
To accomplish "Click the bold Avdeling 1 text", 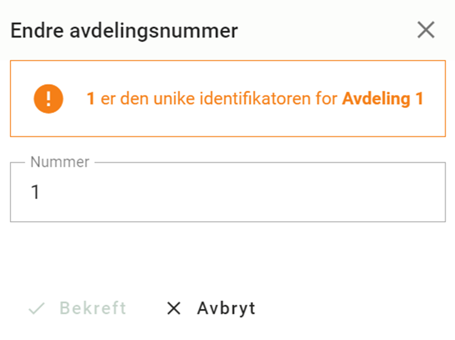I will click(x=383, y=99).
